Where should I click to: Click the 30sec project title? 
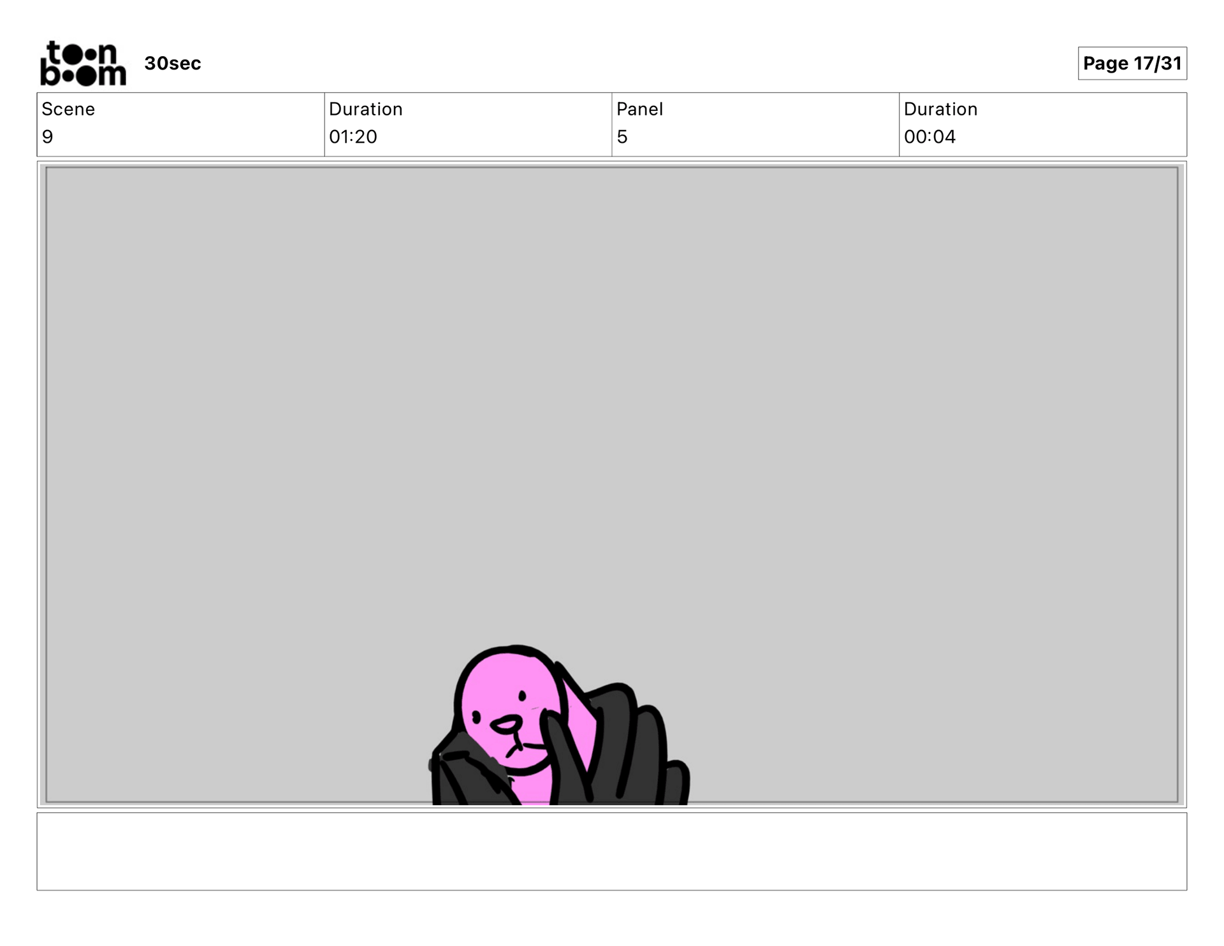(x=172, y=63)
